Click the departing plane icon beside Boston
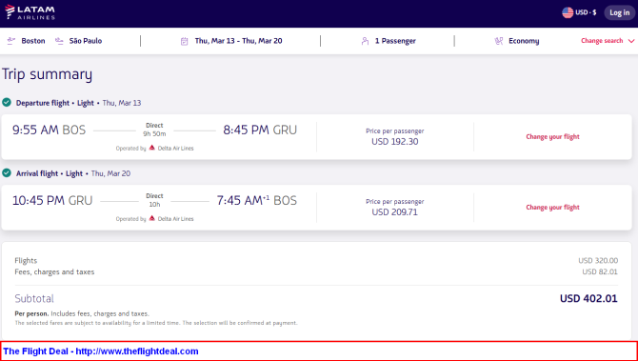The height and width of the screenshot is (361, 638). point(11,41)
